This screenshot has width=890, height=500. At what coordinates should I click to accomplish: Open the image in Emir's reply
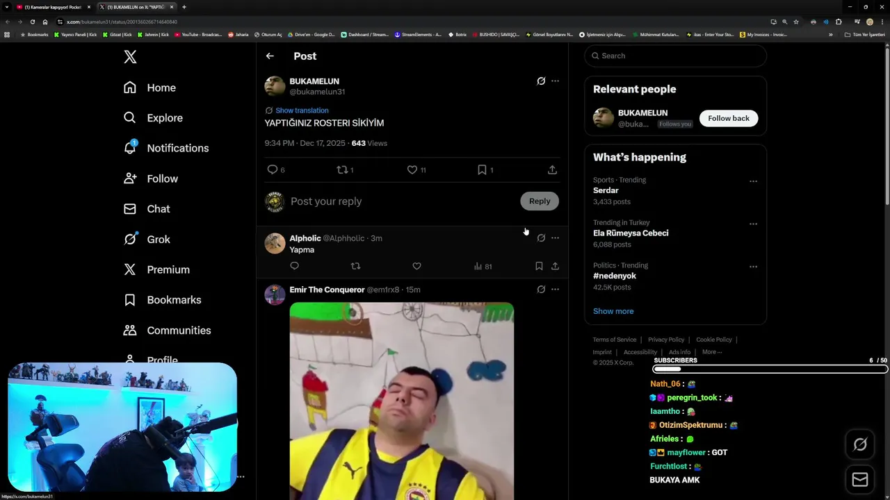(x=402, y=401)
